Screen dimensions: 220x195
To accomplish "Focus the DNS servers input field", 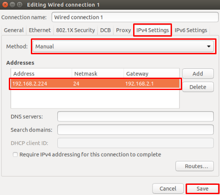I will [135, 116].
